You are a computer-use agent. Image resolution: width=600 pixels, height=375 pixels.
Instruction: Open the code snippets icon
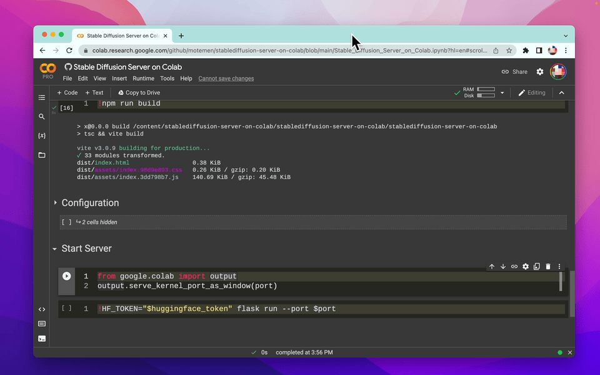coord(42,309)
